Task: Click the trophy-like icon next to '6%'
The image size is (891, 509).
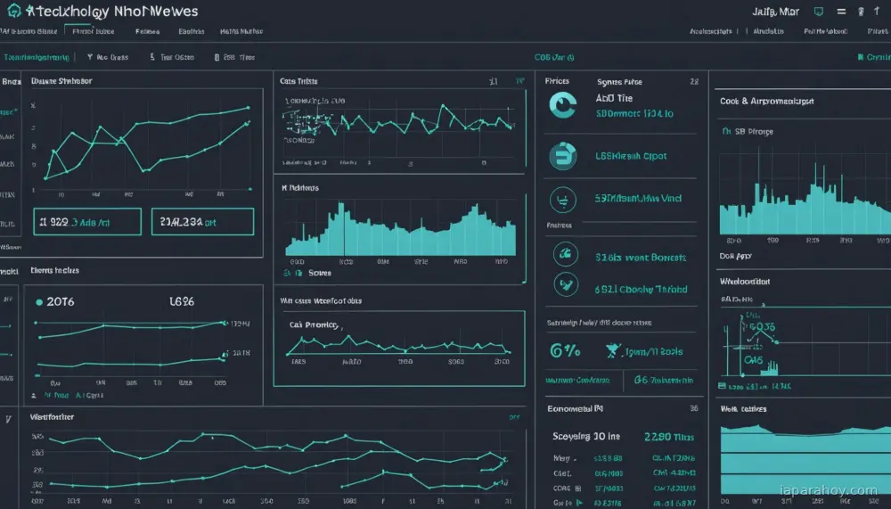Action: pyautogui.click(x=613, y=350)
